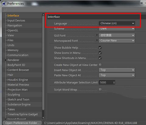Image resolution: width=146 pixels, height=125 pixels.
Task: Click the window minimize button
Action: (x=143, y=3)
